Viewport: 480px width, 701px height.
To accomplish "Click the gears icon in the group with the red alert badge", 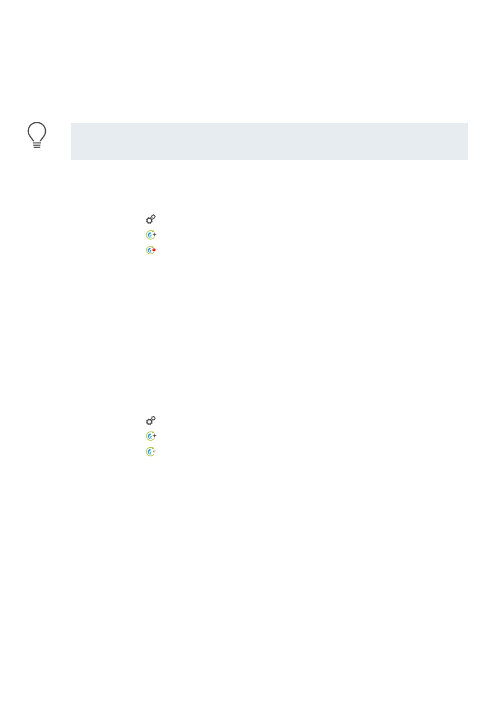I will pos(151,219).
